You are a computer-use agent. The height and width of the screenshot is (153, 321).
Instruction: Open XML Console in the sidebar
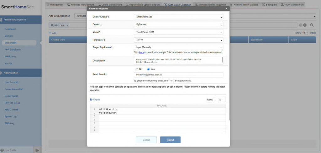[x=11, y=110]
